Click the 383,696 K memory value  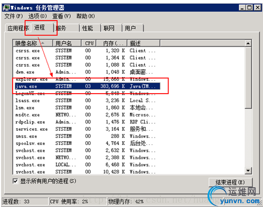[x=112, y=86]
